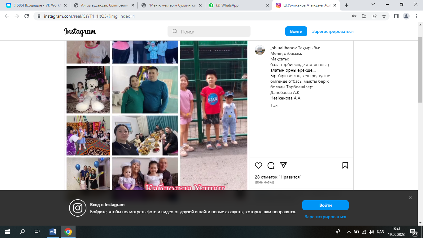423x238 pixels.
Task: Bookmark this page with star icon
Action: coord(384,16)
